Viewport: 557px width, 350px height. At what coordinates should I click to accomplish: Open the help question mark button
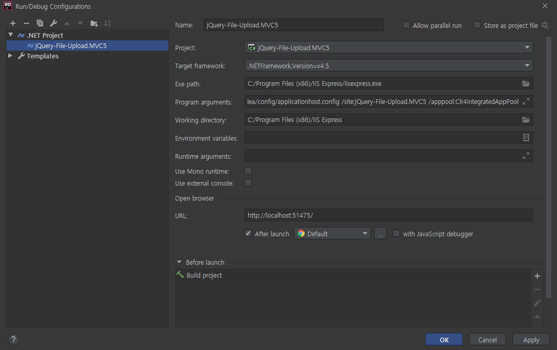coord(13,339)
